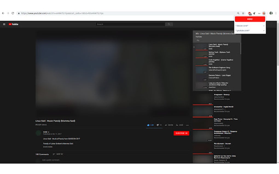Play The Software Engineer Song in Mix list
Screen dimensions: 279x174
[x=217, y=70]
